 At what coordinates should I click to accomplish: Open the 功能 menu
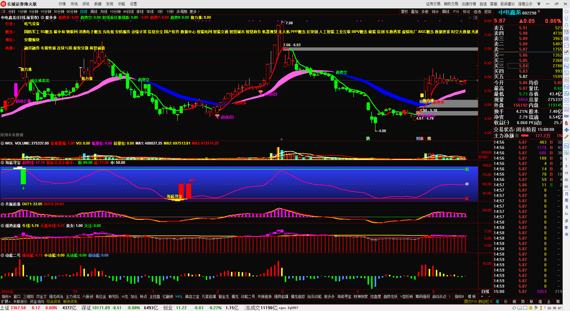click(x=122, y=4)
